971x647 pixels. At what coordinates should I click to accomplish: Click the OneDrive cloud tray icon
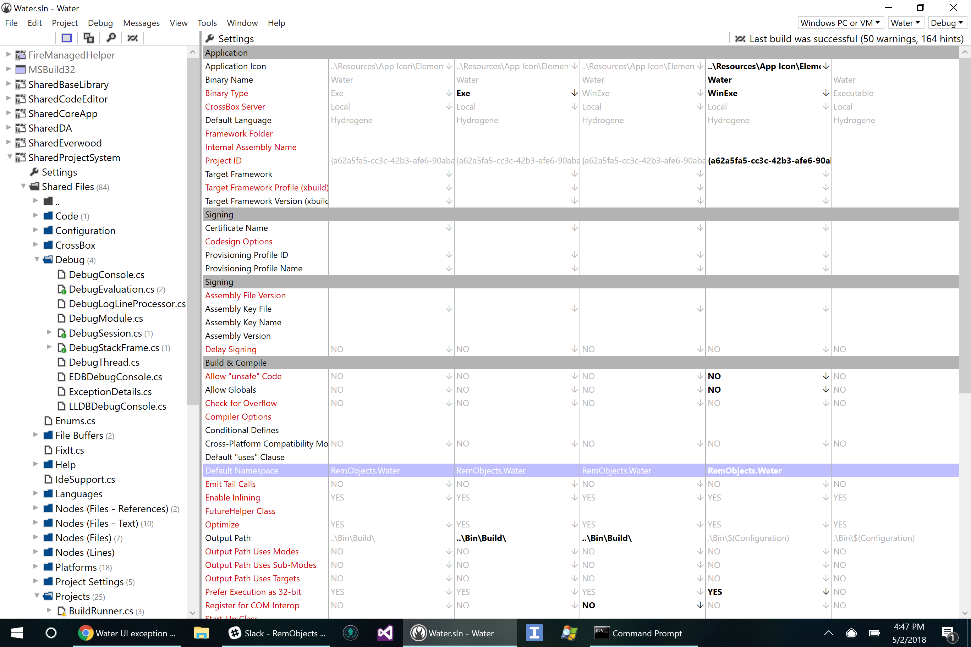(851, 633)
